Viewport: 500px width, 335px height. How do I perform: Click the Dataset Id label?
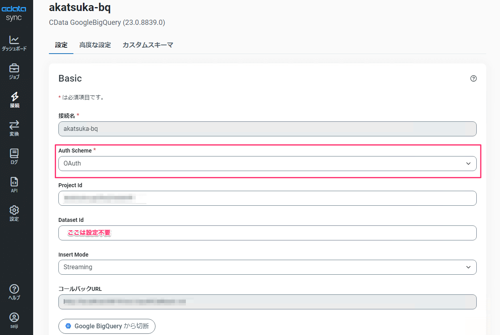(x=71, y=220)
